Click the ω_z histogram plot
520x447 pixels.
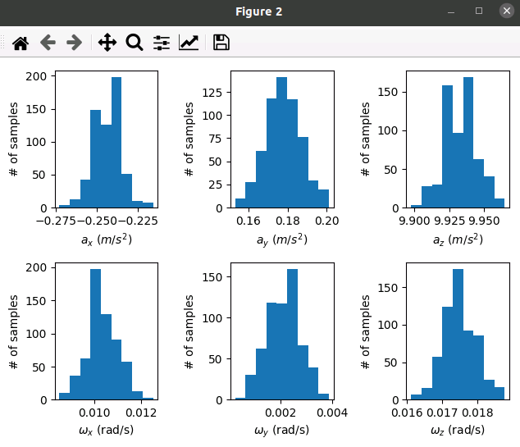click(458, 331)
